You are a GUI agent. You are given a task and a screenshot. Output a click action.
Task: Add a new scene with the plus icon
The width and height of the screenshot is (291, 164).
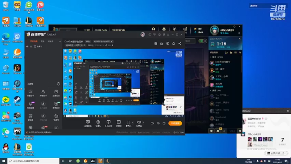pos(60,41)
